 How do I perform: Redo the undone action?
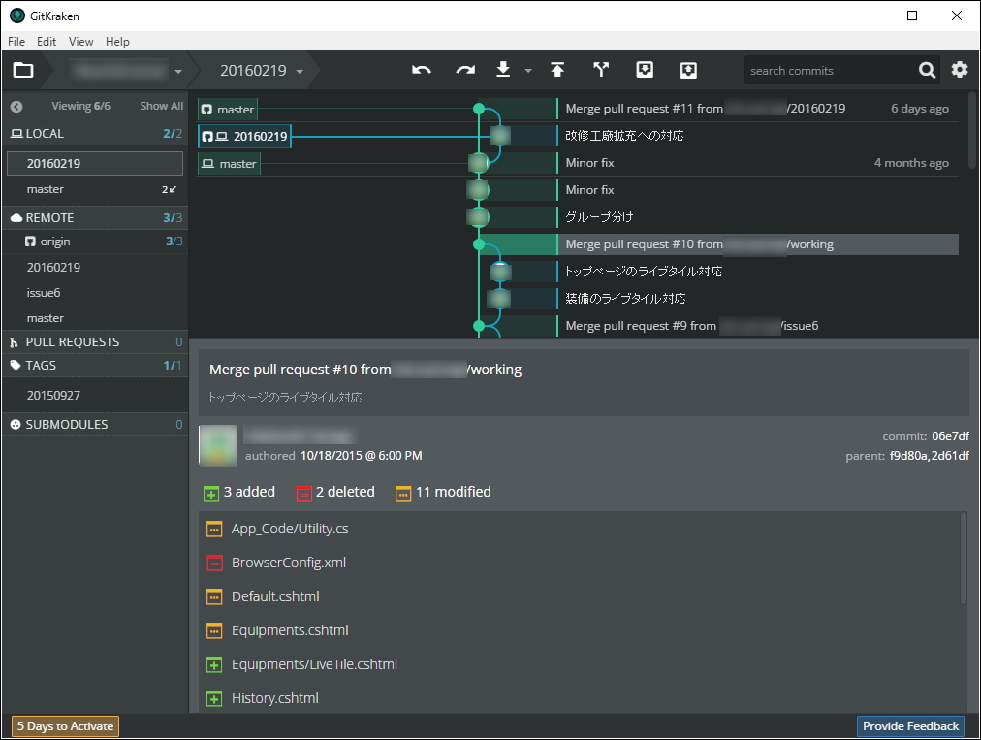[464, 70]
